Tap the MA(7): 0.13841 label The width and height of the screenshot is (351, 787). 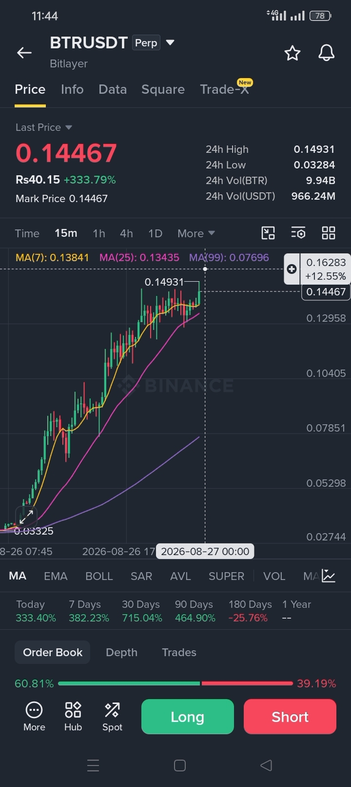pos(52,258)
